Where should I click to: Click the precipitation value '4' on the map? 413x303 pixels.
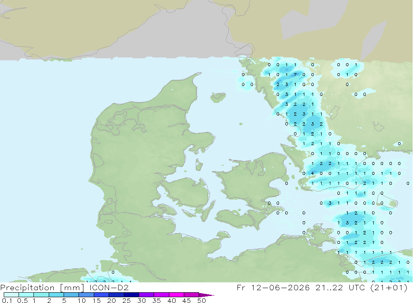tap(313, 174)
